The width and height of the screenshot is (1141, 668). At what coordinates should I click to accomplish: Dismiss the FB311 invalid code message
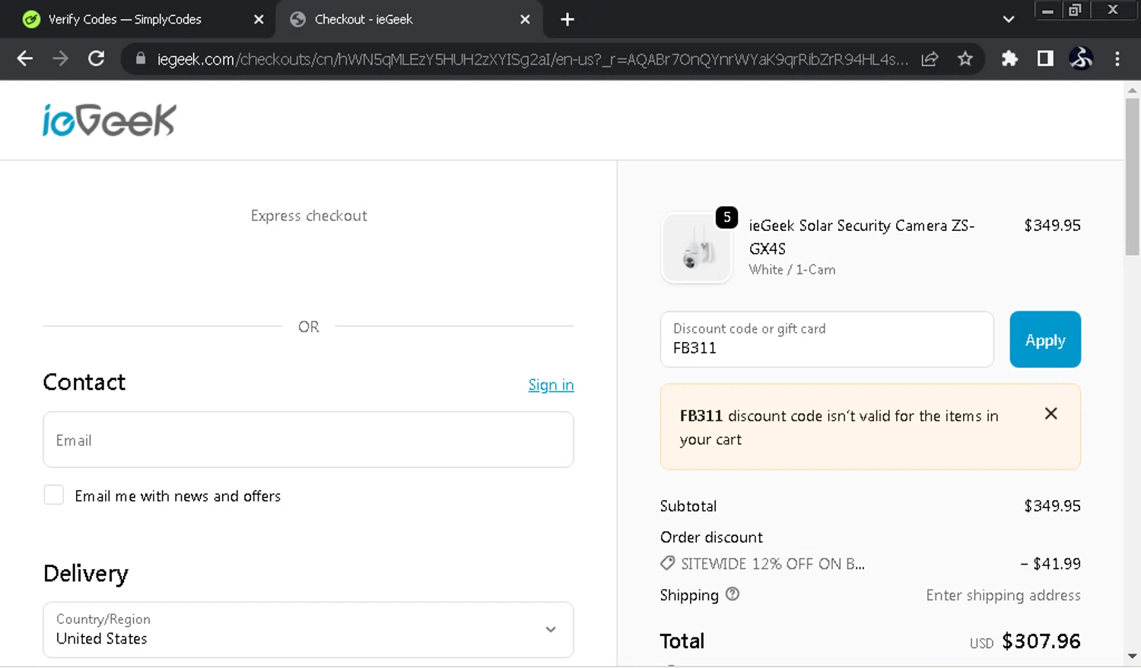1051,413
